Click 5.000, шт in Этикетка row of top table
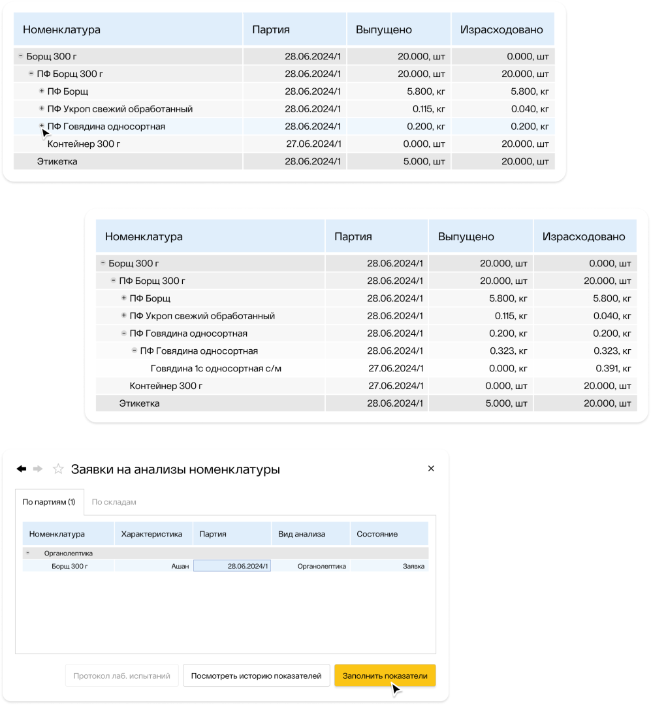This screenshot has width=651, height=705. [x=424, y=161]
